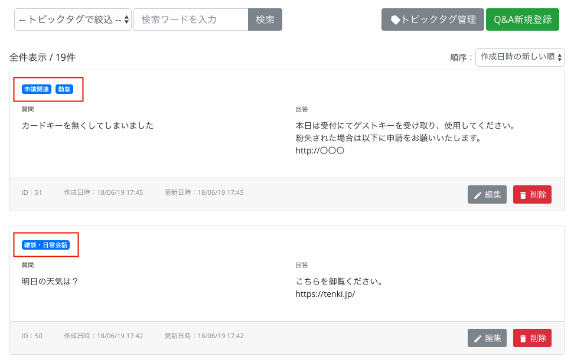574x363 pixels.
Task: Click the http://〇〇〇 application link
Action: tap(319, 151)
